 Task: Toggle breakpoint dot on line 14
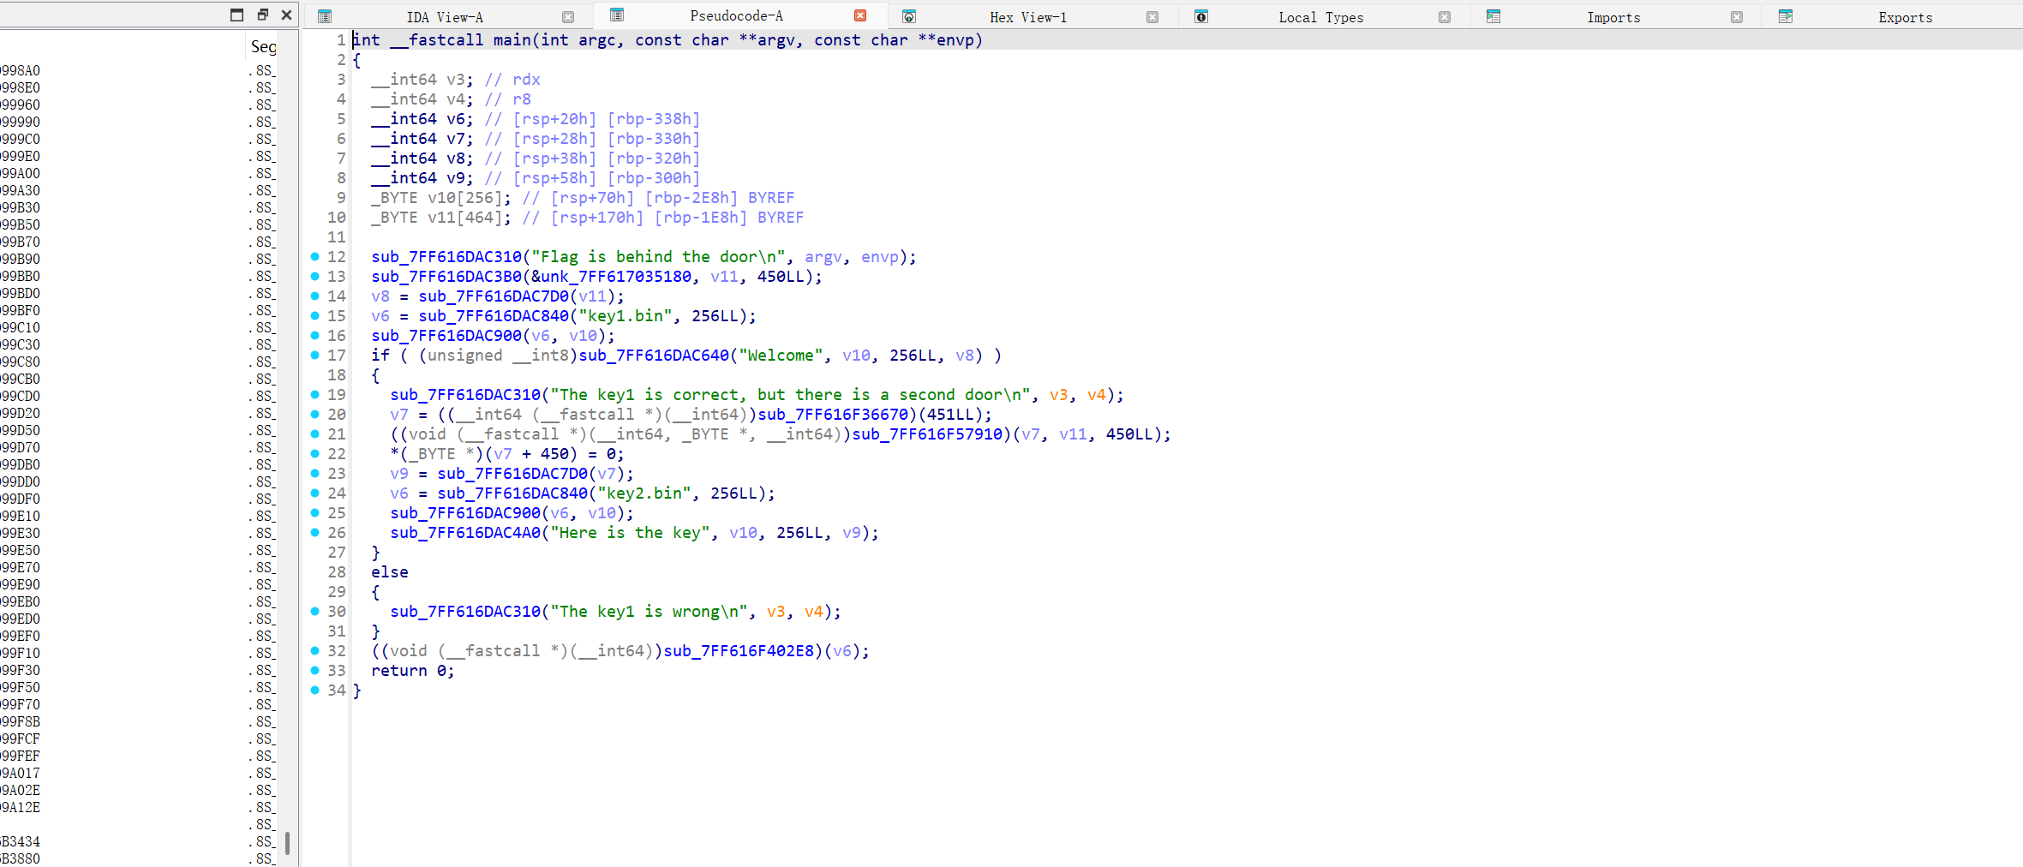coord(314,296)
